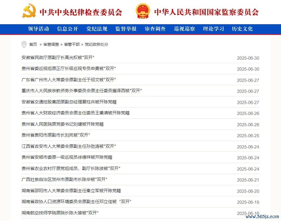The image size is (281, 221).
Task: Click date 2025-06-26 beside 刘健 article
Action: 248,125
